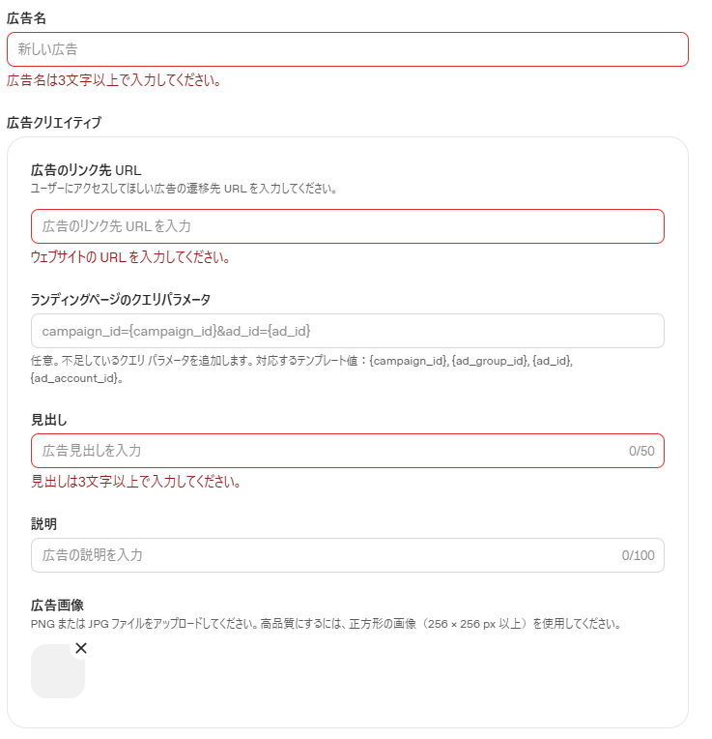
Task: Click the 説明 label text
Action: point(43,523)
